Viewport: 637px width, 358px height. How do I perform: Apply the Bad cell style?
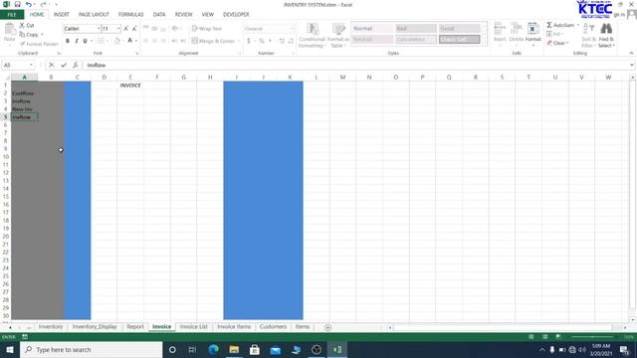pyautogui.click(x=416, y=29)
